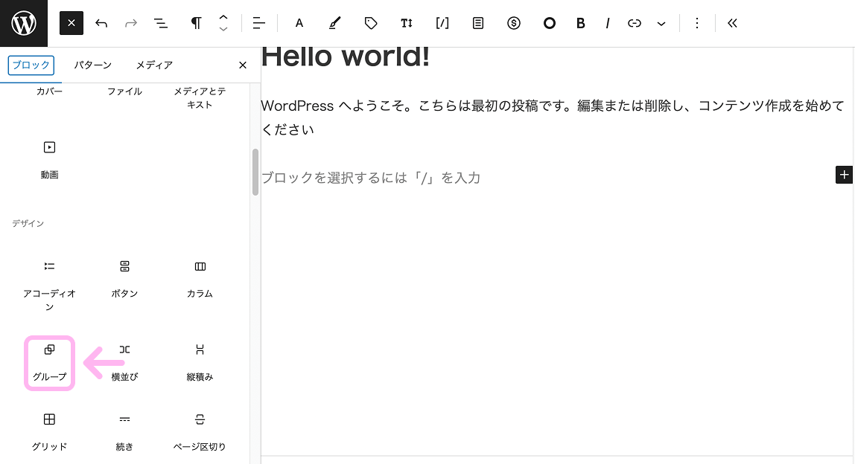Expand more rich text controls dropdown
The image size is (855, 464).
(661, 23)
